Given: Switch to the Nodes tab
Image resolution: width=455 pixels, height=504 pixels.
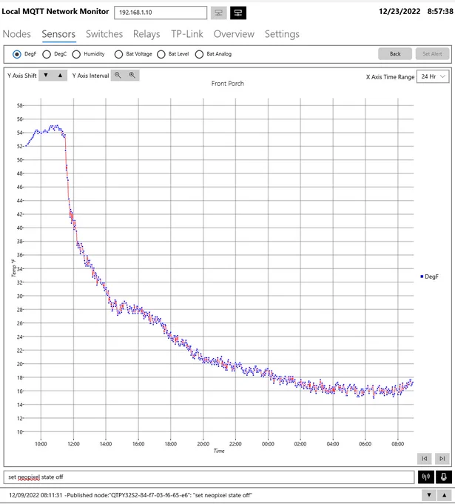Looking at the screenshot, I should click(x=17, y=34).
